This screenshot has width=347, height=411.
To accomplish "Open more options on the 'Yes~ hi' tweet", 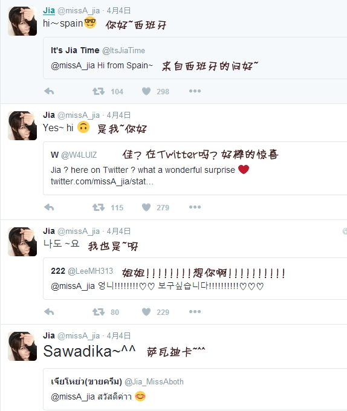I will click(x=195, y=207).
